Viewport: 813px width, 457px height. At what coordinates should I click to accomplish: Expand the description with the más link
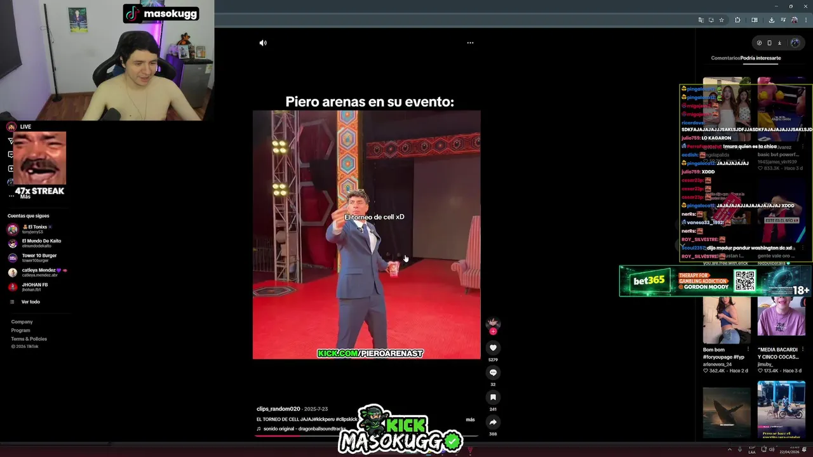point(470,420)
